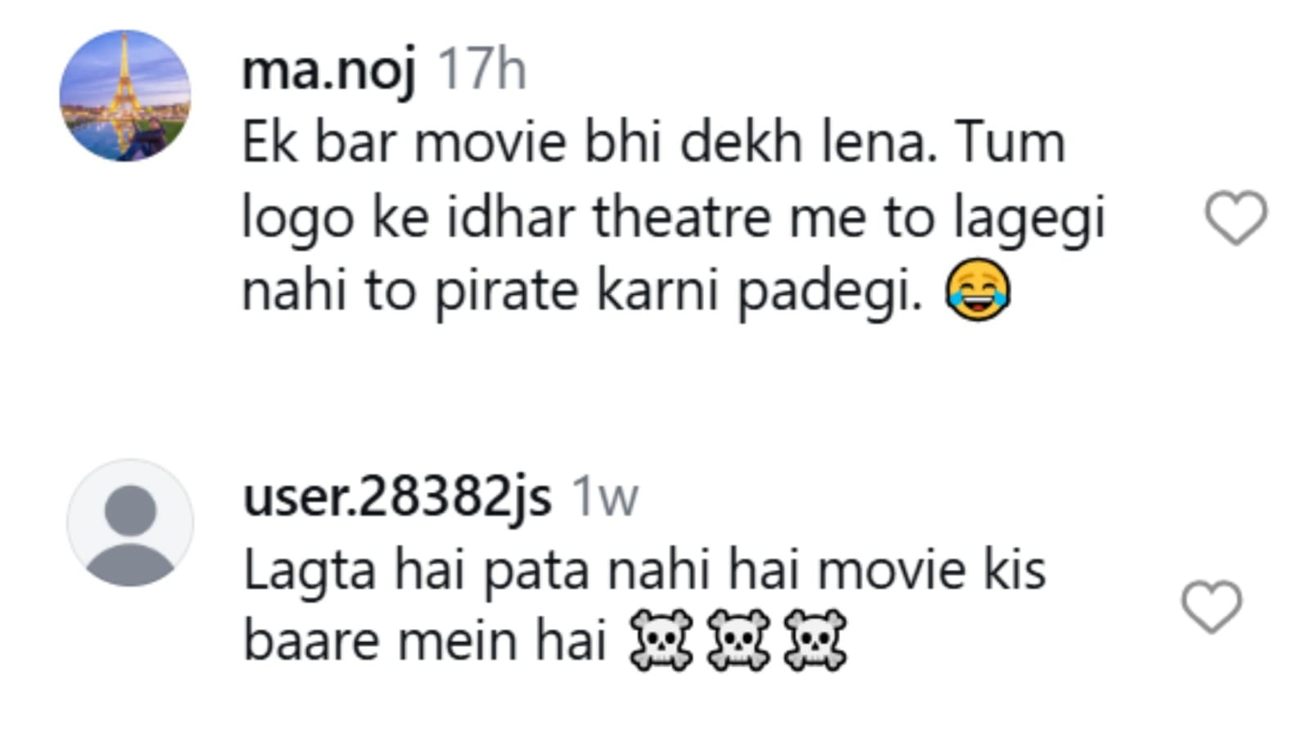Screen dimensions: 1310x737
Task: Click the word "lagegi" in ma.noj's comment
Action: coord(1029,219)
